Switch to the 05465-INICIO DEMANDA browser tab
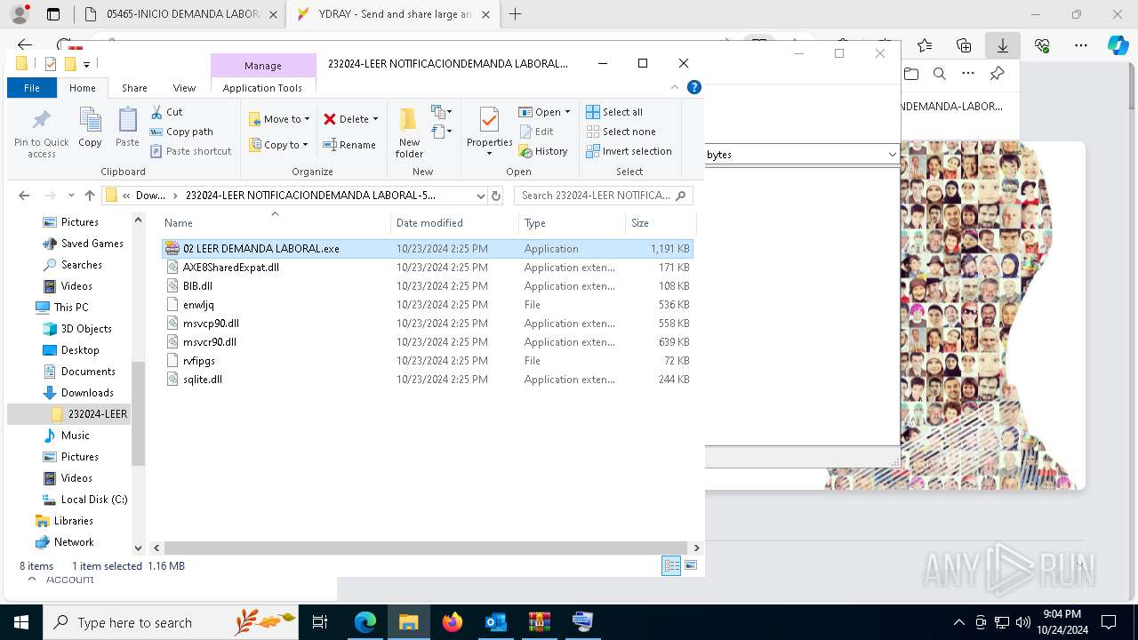The image size is (1138, 640). (x=181, y=14)
